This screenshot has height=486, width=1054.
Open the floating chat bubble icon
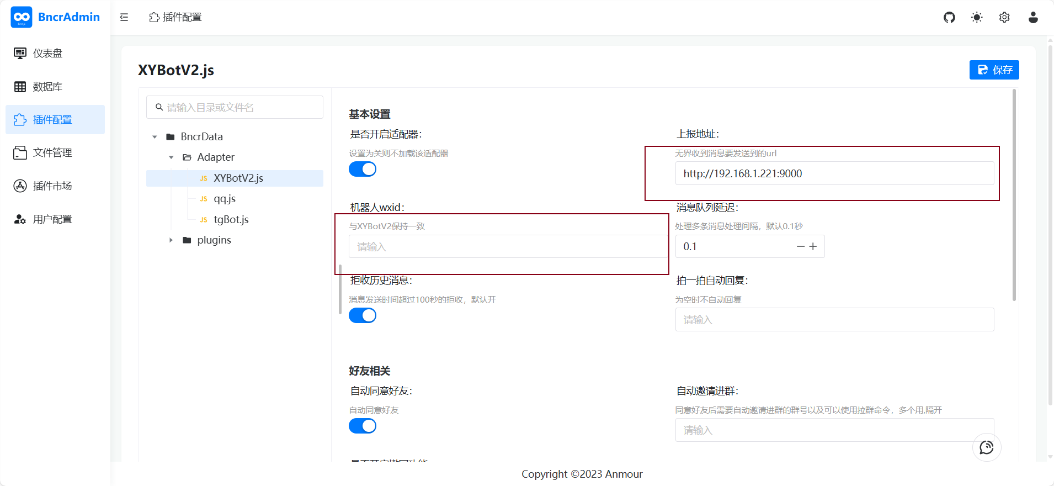[x=987, y=447]
